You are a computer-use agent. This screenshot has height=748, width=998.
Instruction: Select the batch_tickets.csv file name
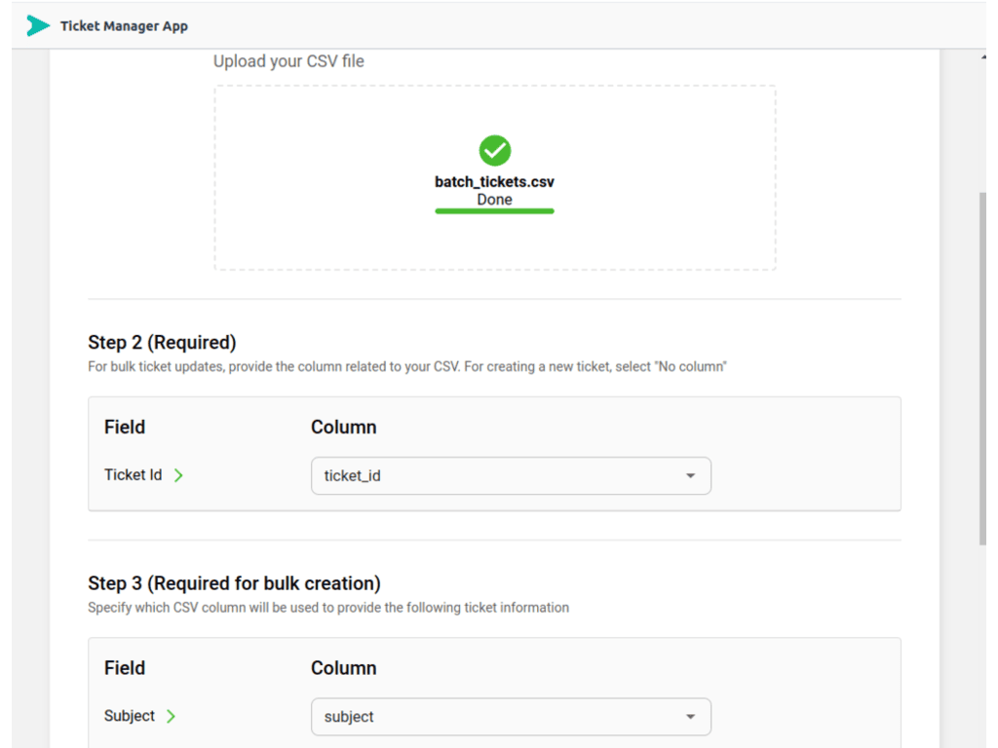tap(494, 181)
